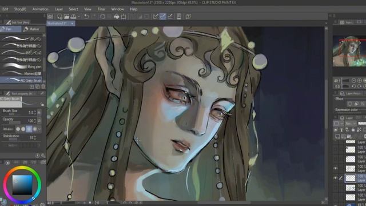Viewport: 366px width, 206px height.
Task: Select the Pen sub tool group tab
Action: pos(10,29)
